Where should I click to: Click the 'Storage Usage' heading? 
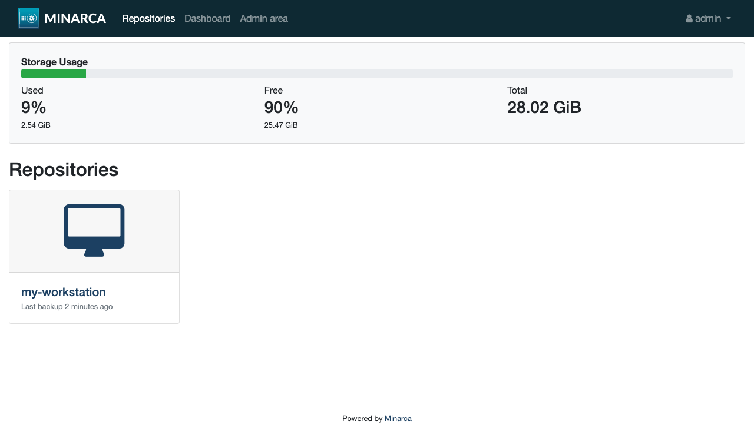(54, 62)
